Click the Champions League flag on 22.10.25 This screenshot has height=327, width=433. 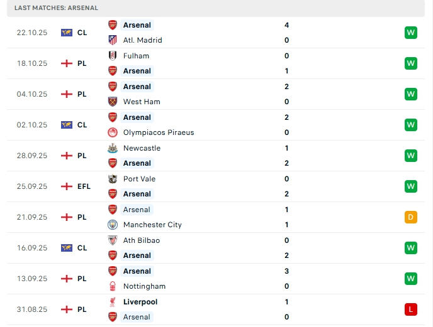tap(67, 33)
